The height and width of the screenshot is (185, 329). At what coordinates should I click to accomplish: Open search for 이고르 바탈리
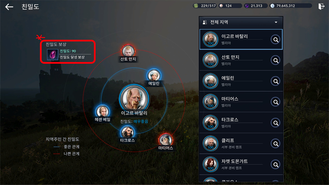point(276,39)
